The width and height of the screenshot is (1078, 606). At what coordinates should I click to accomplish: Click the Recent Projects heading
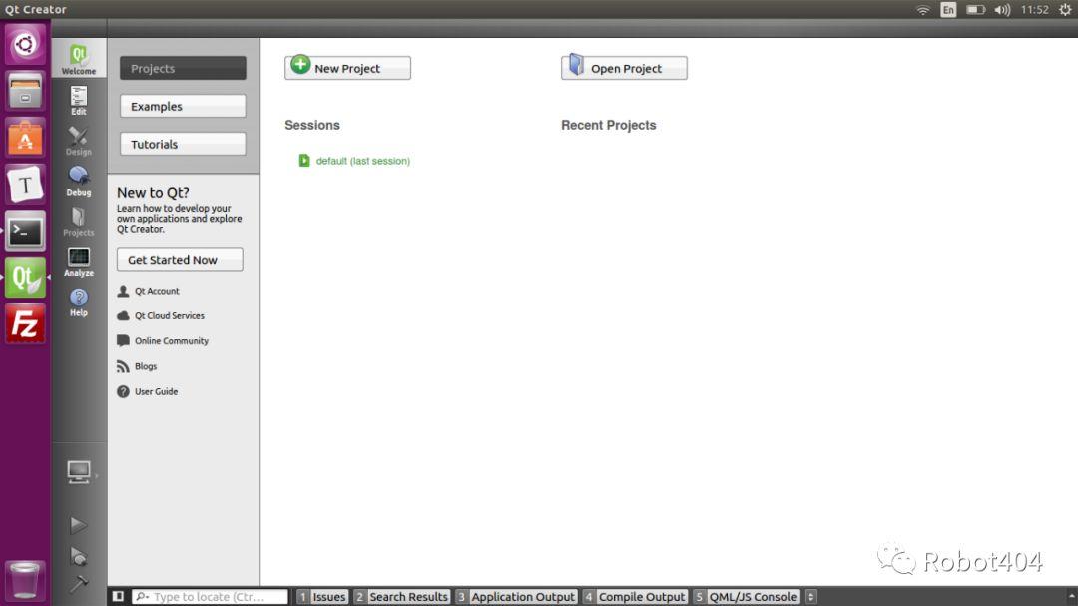click(x=609, y=125)
